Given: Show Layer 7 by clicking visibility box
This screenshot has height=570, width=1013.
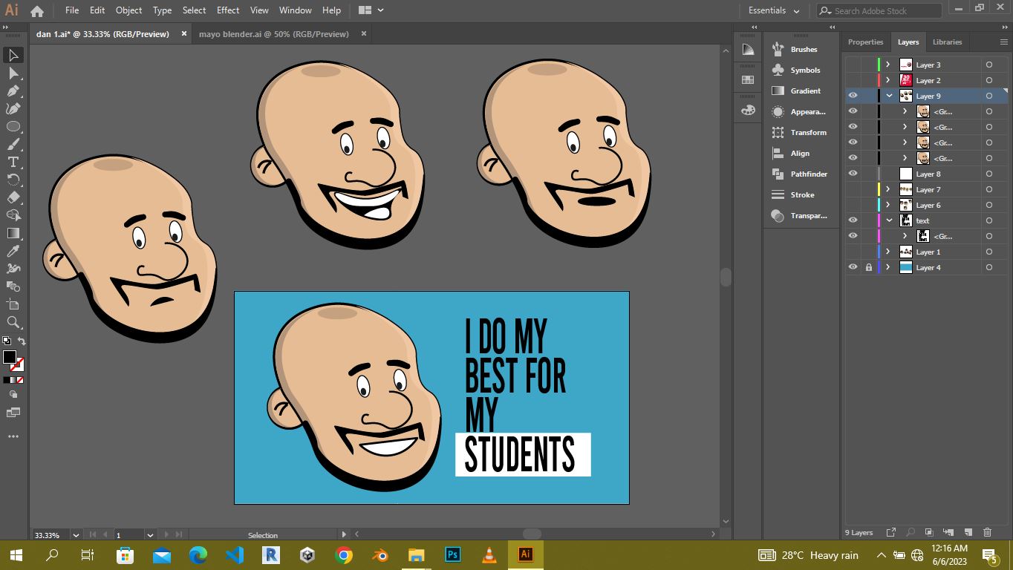Looking at the screenshot, I should click(x=853, y=189).
